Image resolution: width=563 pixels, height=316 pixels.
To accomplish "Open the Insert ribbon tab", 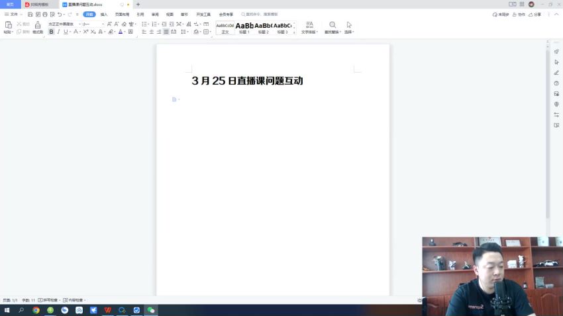I will click(104, 15).
